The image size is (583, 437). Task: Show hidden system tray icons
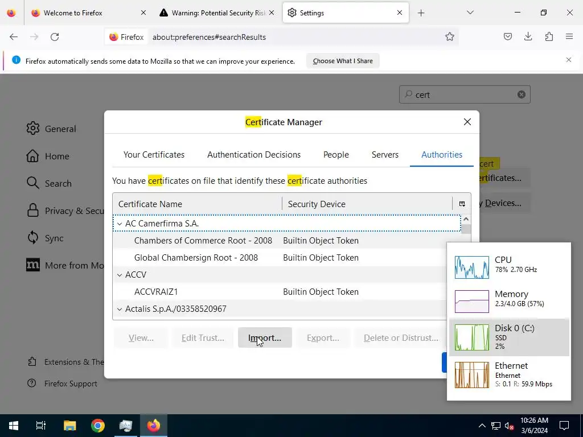[x=482, y=426]
